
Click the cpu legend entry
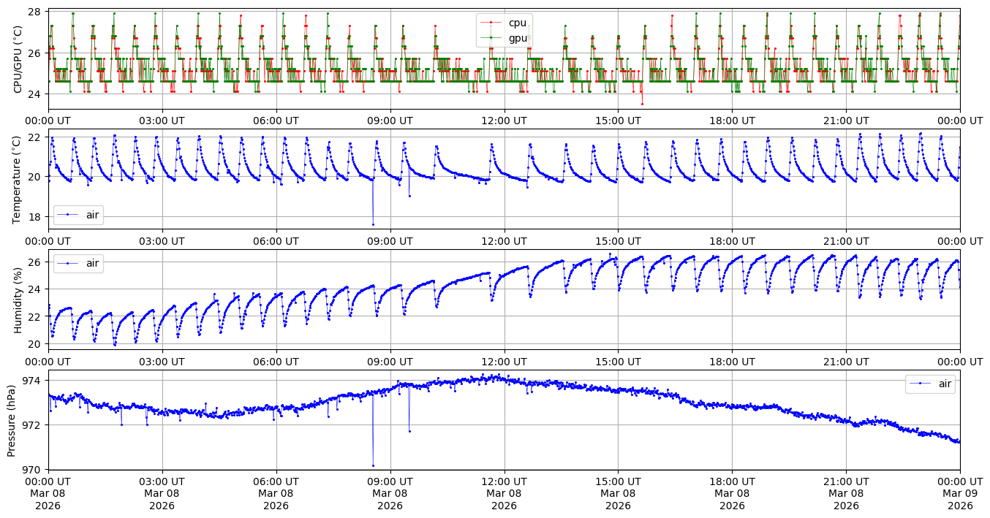coord(517,23)
